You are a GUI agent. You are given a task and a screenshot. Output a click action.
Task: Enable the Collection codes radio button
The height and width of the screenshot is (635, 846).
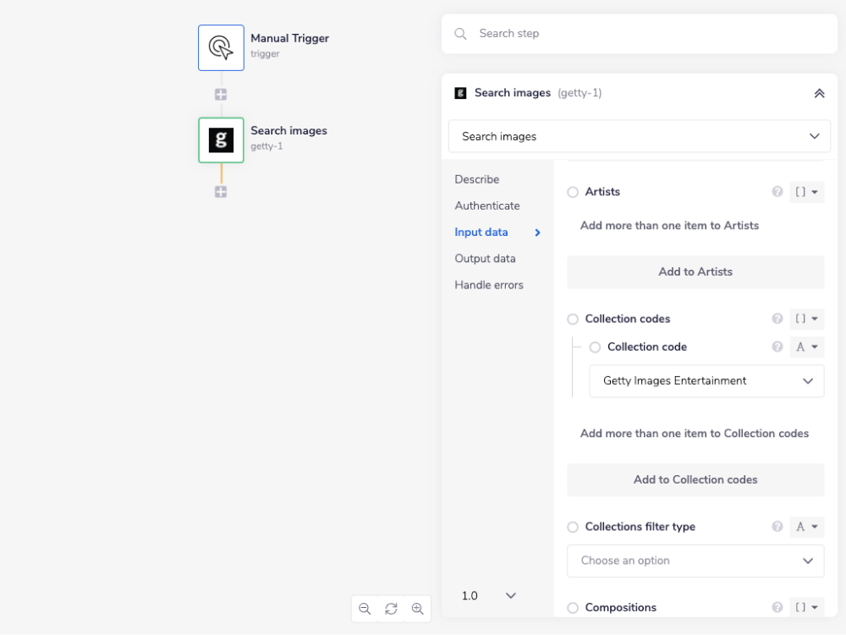click(573, 320)
